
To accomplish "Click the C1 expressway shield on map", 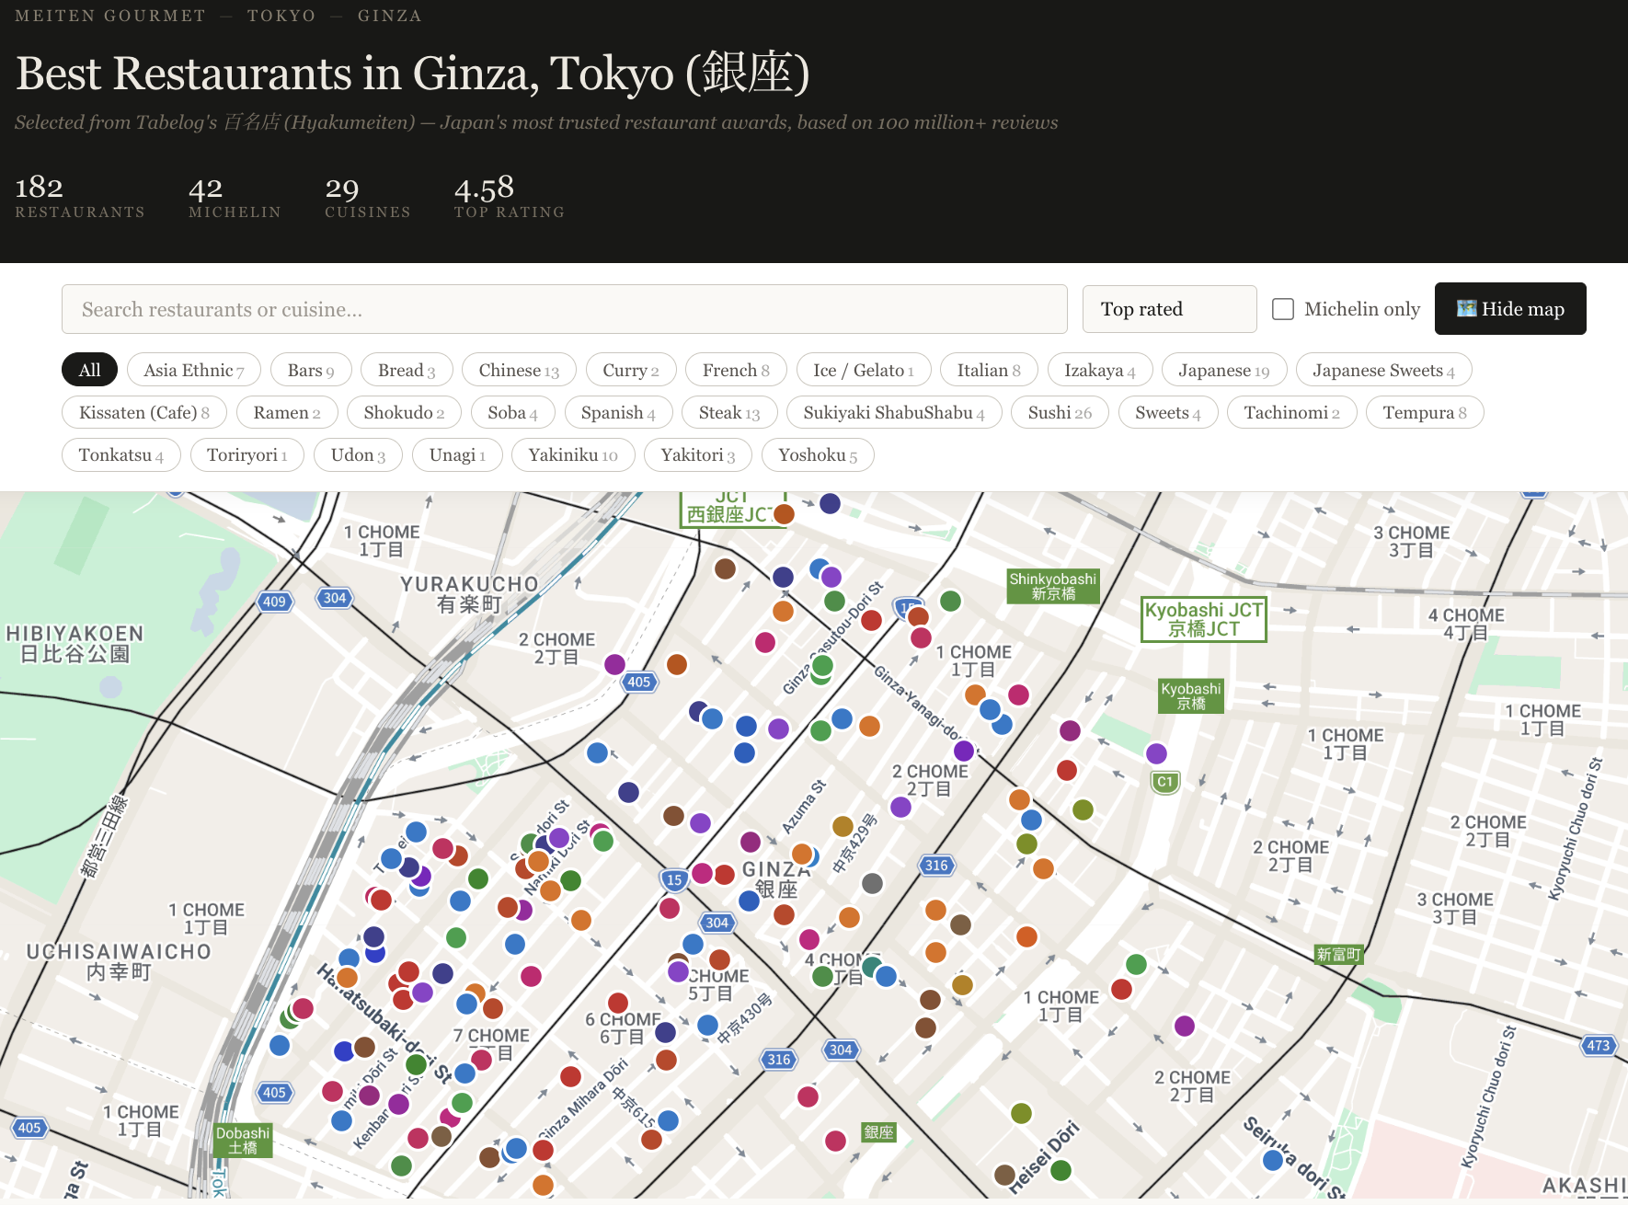I will pos(1165,782).
